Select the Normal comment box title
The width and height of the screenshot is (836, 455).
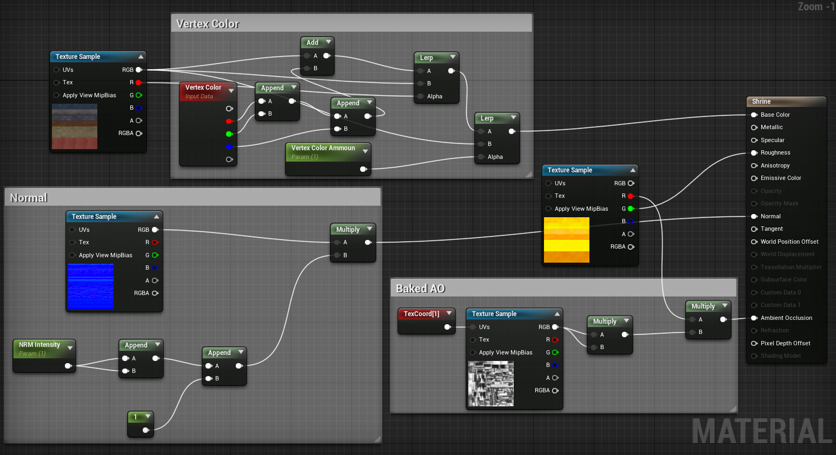(29, 198)
